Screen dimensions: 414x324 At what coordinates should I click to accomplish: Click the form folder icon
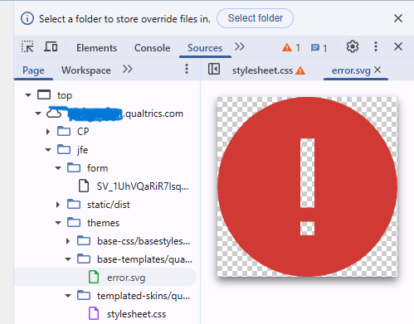point(74,167)
